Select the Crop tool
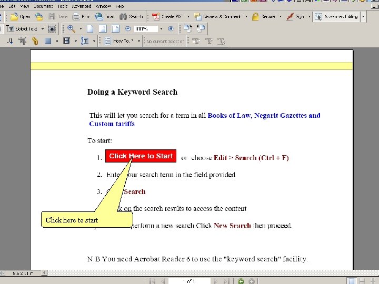This screenshot has height=284, width=379. 23,41
